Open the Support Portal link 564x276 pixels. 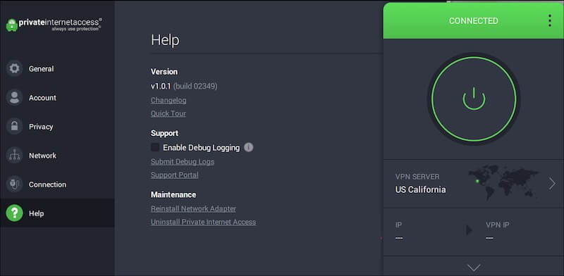click(174, 175)
